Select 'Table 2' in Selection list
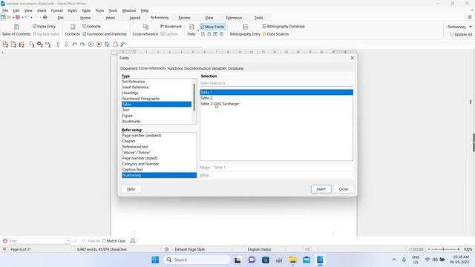 coord(276,98)
